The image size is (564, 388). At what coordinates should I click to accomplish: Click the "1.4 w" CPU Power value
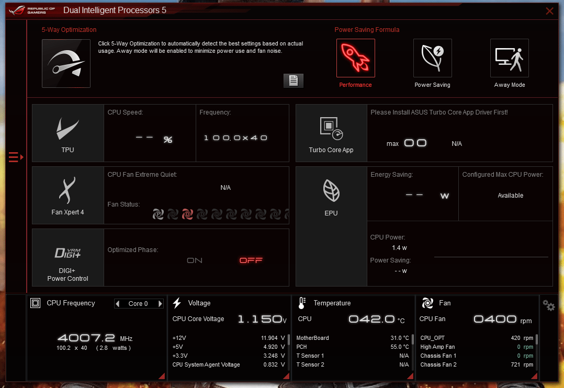[x=399, y=248]
